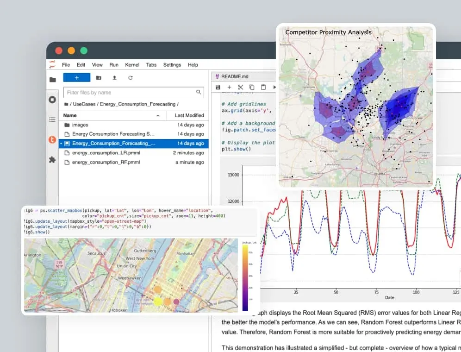The image size is (461, 352).
Task: Click the '# Add gridlines' comment
Action: point(244,104)
